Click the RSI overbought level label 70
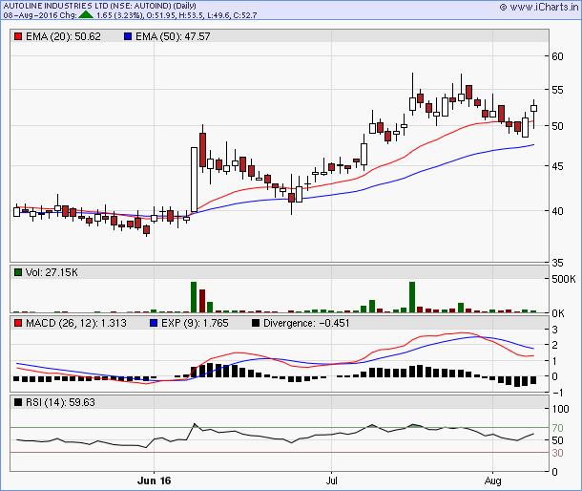This screenshot has height=491, width=582. (557, 428)
